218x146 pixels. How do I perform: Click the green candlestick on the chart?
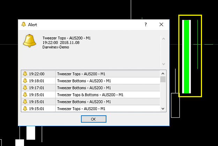tap(187, 57)
